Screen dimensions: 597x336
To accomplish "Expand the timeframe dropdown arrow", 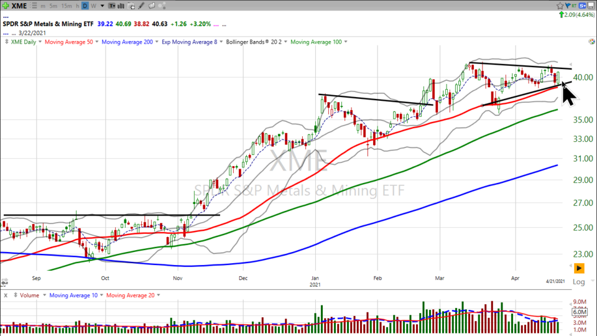I will [102, 6].
